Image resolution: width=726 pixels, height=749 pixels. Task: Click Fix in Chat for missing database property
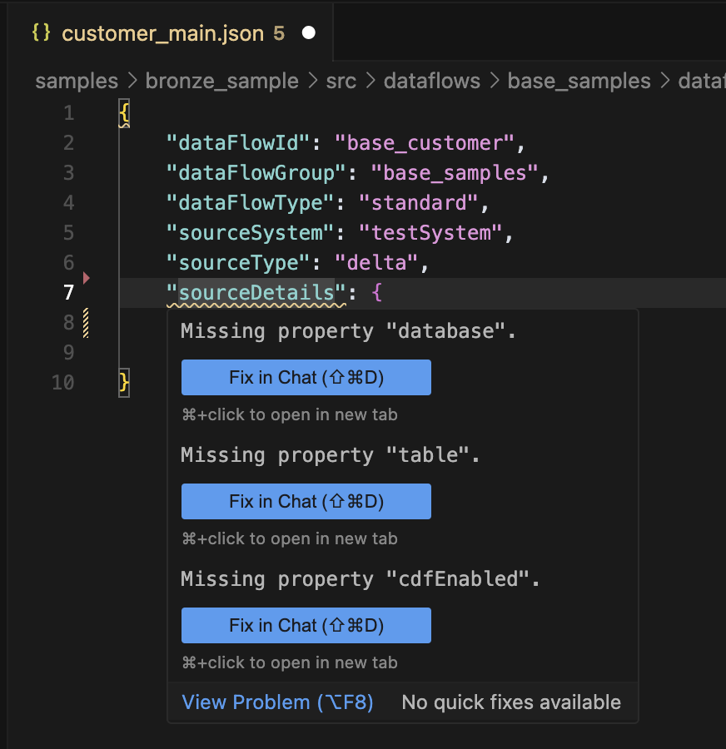point(306,377)
